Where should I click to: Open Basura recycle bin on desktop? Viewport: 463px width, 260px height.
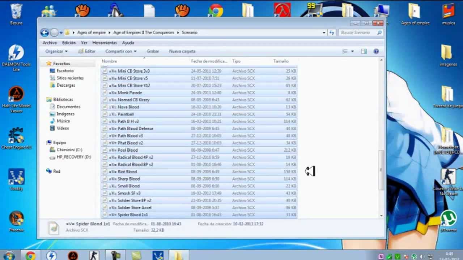click(x=16, y=14)
